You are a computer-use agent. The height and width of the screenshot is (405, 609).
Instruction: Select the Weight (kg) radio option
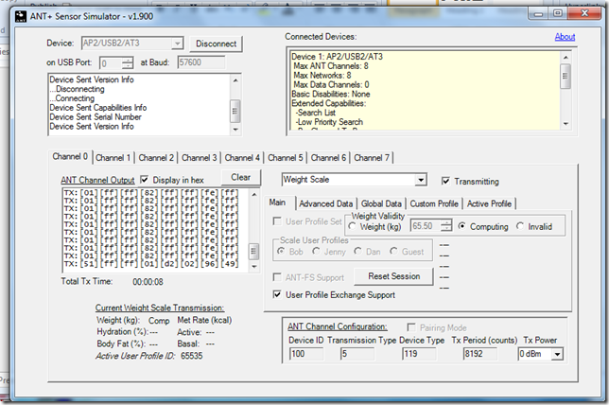[x=354, y=227]
